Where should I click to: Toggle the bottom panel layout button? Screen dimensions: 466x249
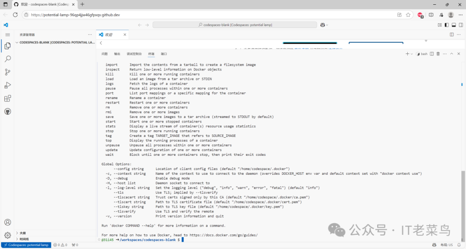pyautogui.click(x=454, y=25)
